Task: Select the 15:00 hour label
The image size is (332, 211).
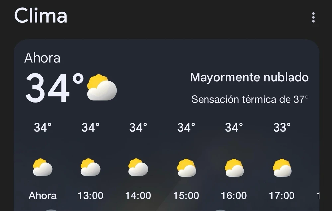Action: (x=186, y=196)
